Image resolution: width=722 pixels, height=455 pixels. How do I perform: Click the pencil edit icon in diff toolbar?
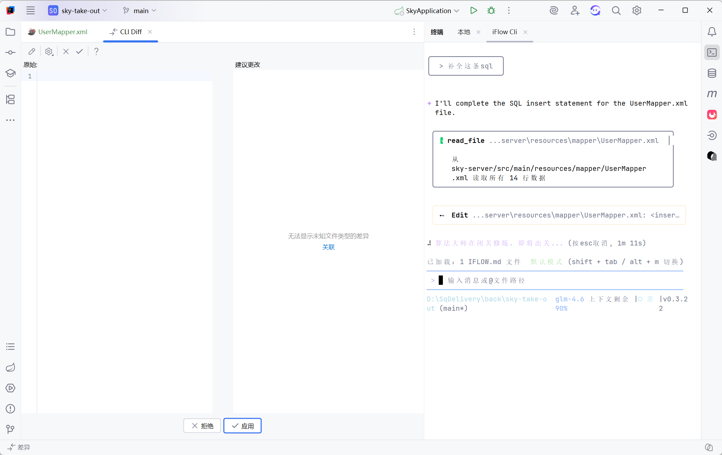(32, 51)
